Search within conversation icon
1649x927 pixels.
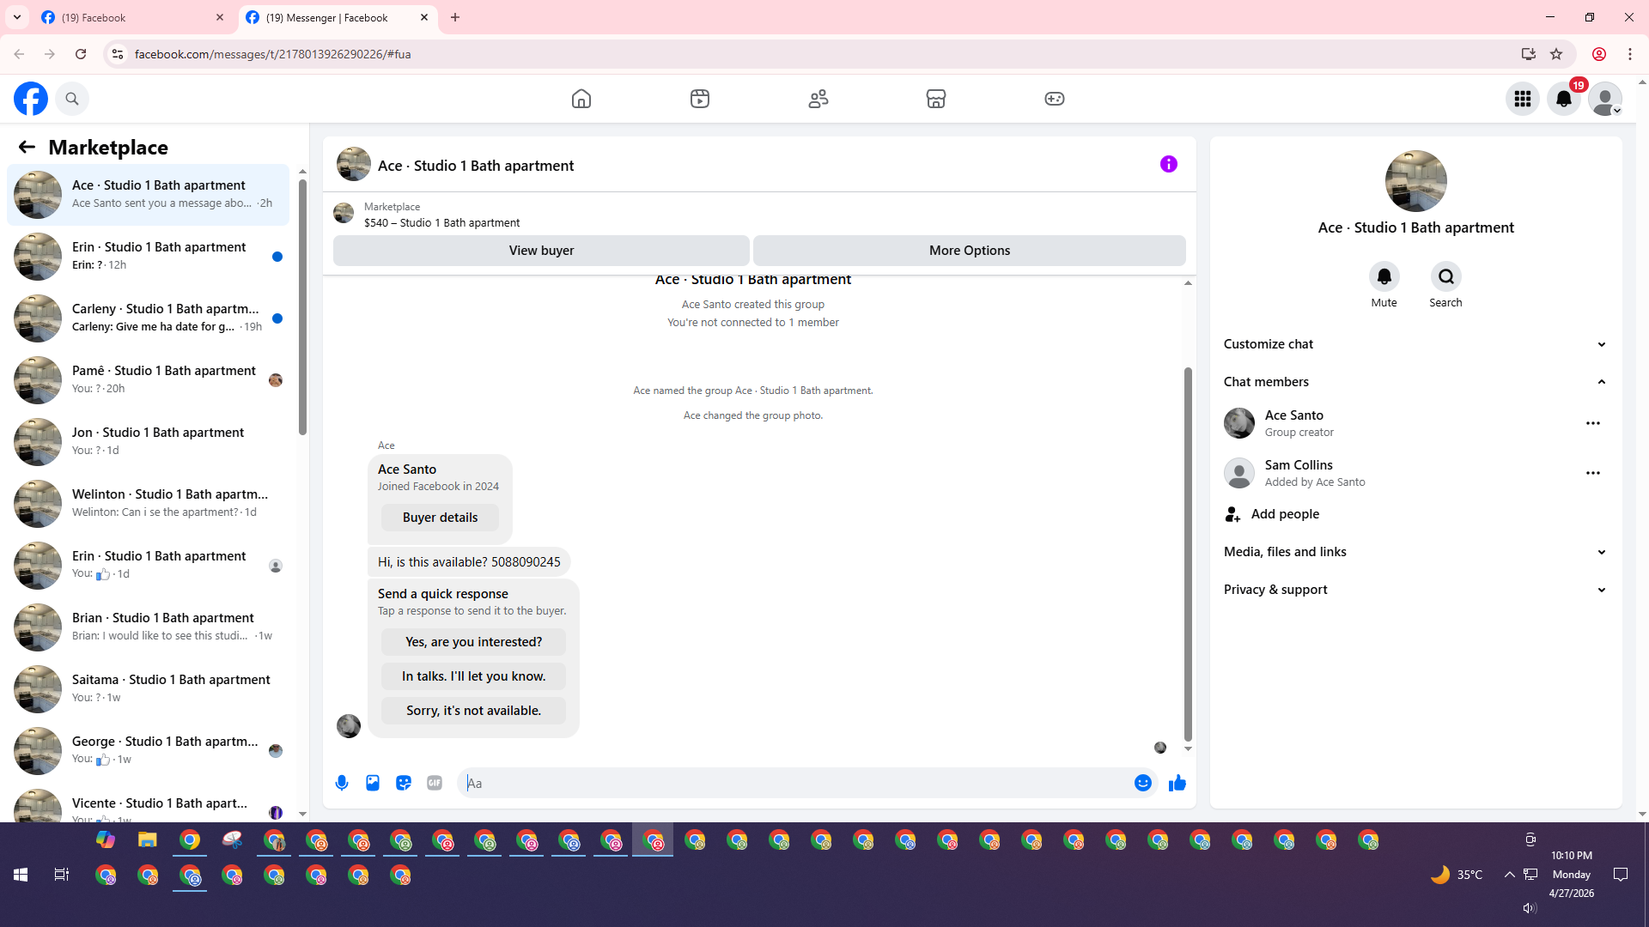click(1445, 276)
